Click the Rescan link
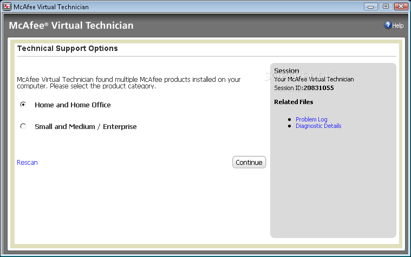The width and height of the screenshot is (411, 257). [x=27, y=163]
